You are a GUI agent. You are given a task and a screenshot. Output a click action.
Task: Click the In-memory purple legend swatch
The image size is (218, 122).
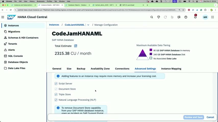(x=151, y=50)
